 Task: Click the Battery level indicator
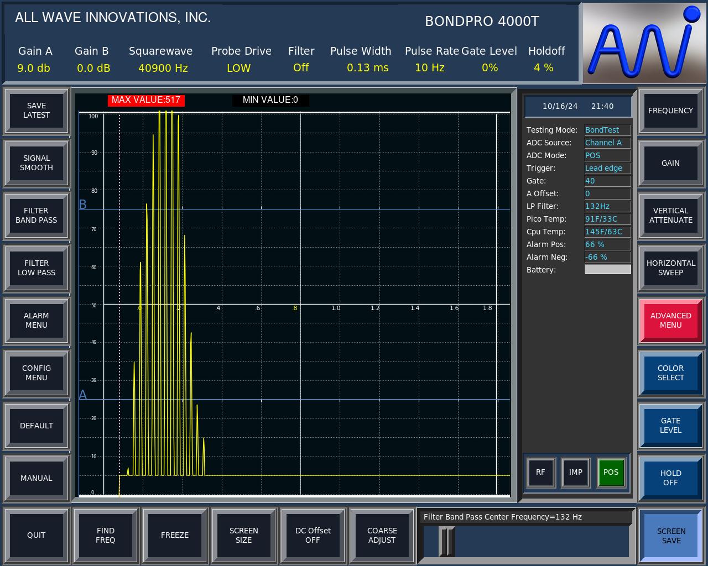point(607,269)
